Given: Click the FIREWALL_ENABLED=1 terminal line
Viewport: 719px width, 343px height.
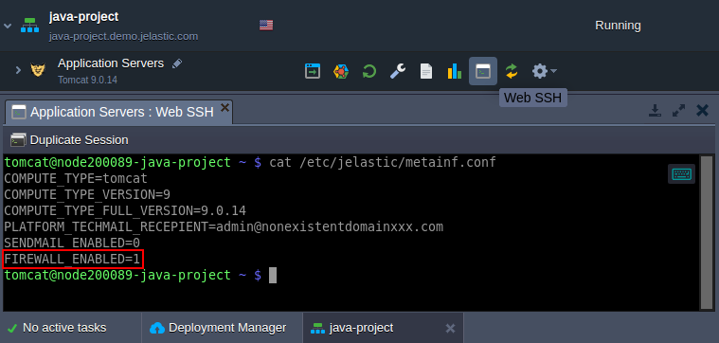Looking at the screenshot, I should tap(72, 259).
